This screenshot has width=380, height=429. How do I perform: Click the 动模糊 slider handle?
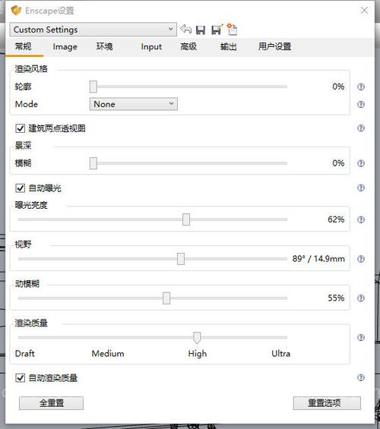point(166,298)
